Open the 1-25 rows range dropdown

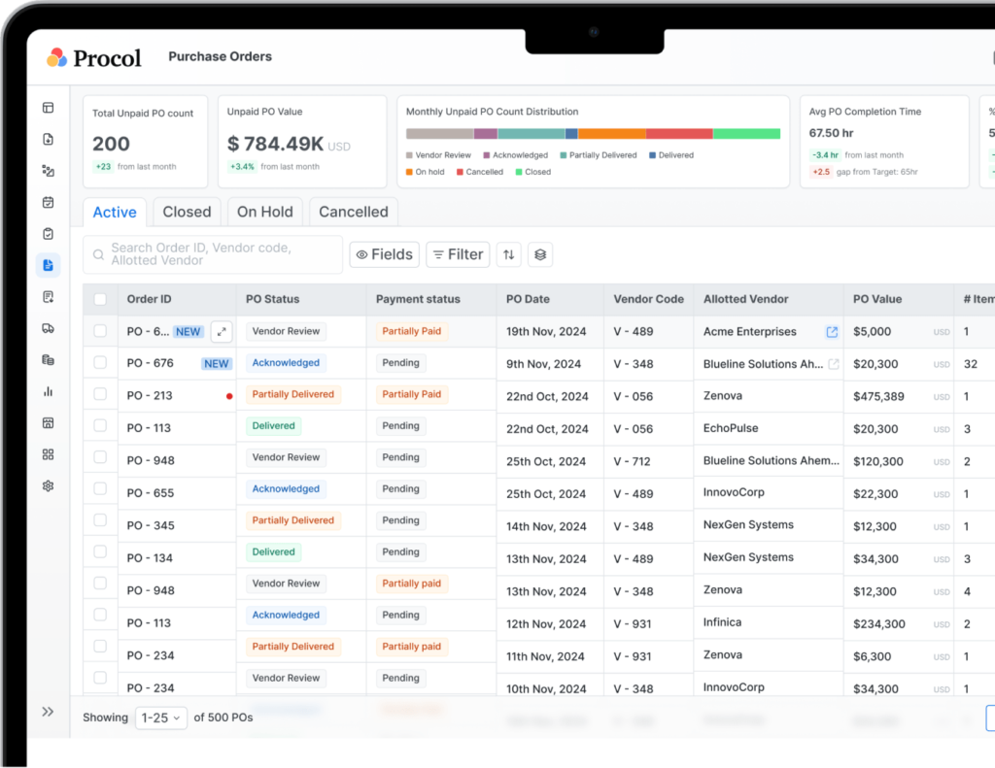pyautogui.click(x=160, y=718)
